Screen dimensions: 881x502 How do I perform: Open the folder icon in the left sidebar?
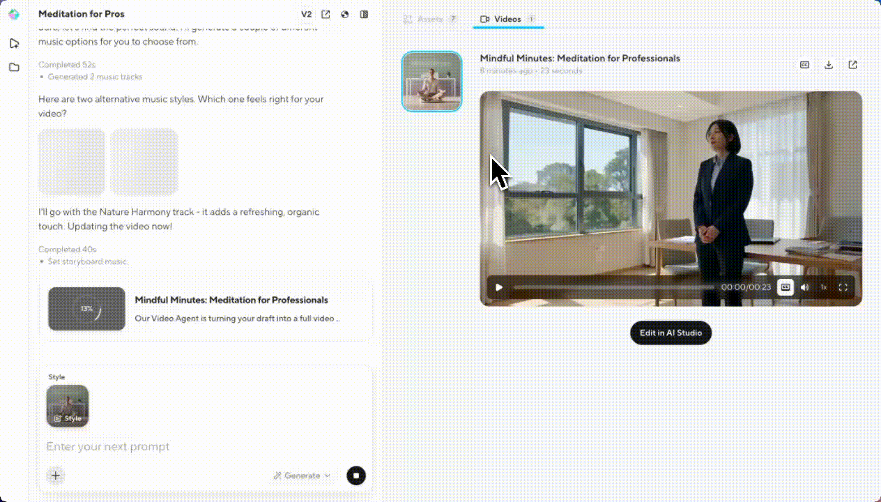[14, 68]
